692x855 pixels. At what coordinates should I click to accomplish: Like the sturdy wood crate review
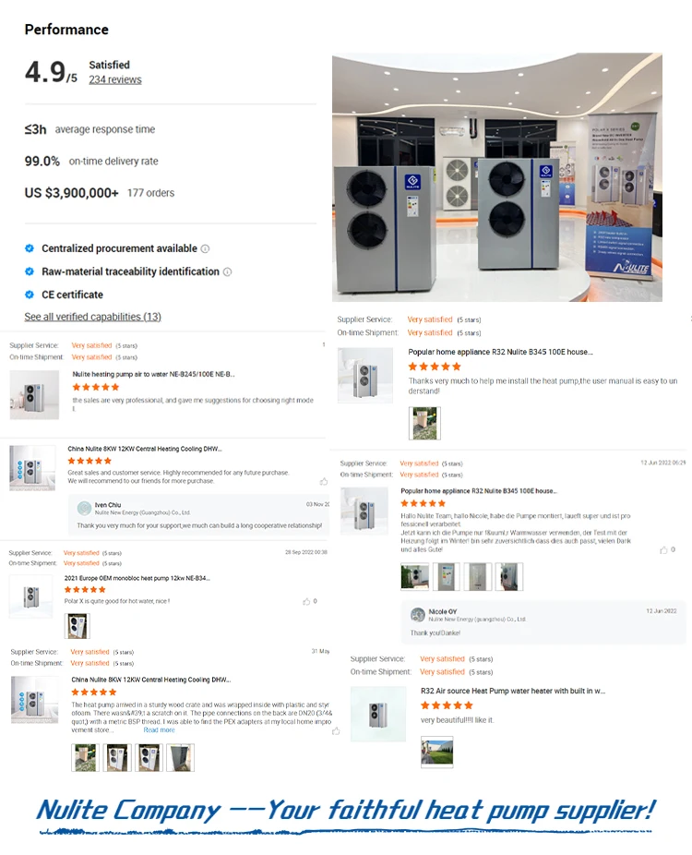[336, 730]
